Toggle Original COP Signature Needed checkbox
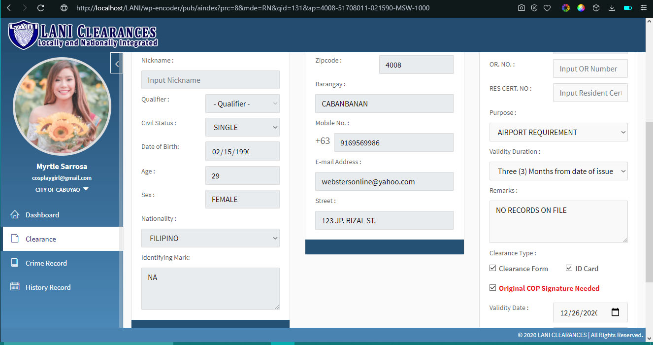 (493, 288)
